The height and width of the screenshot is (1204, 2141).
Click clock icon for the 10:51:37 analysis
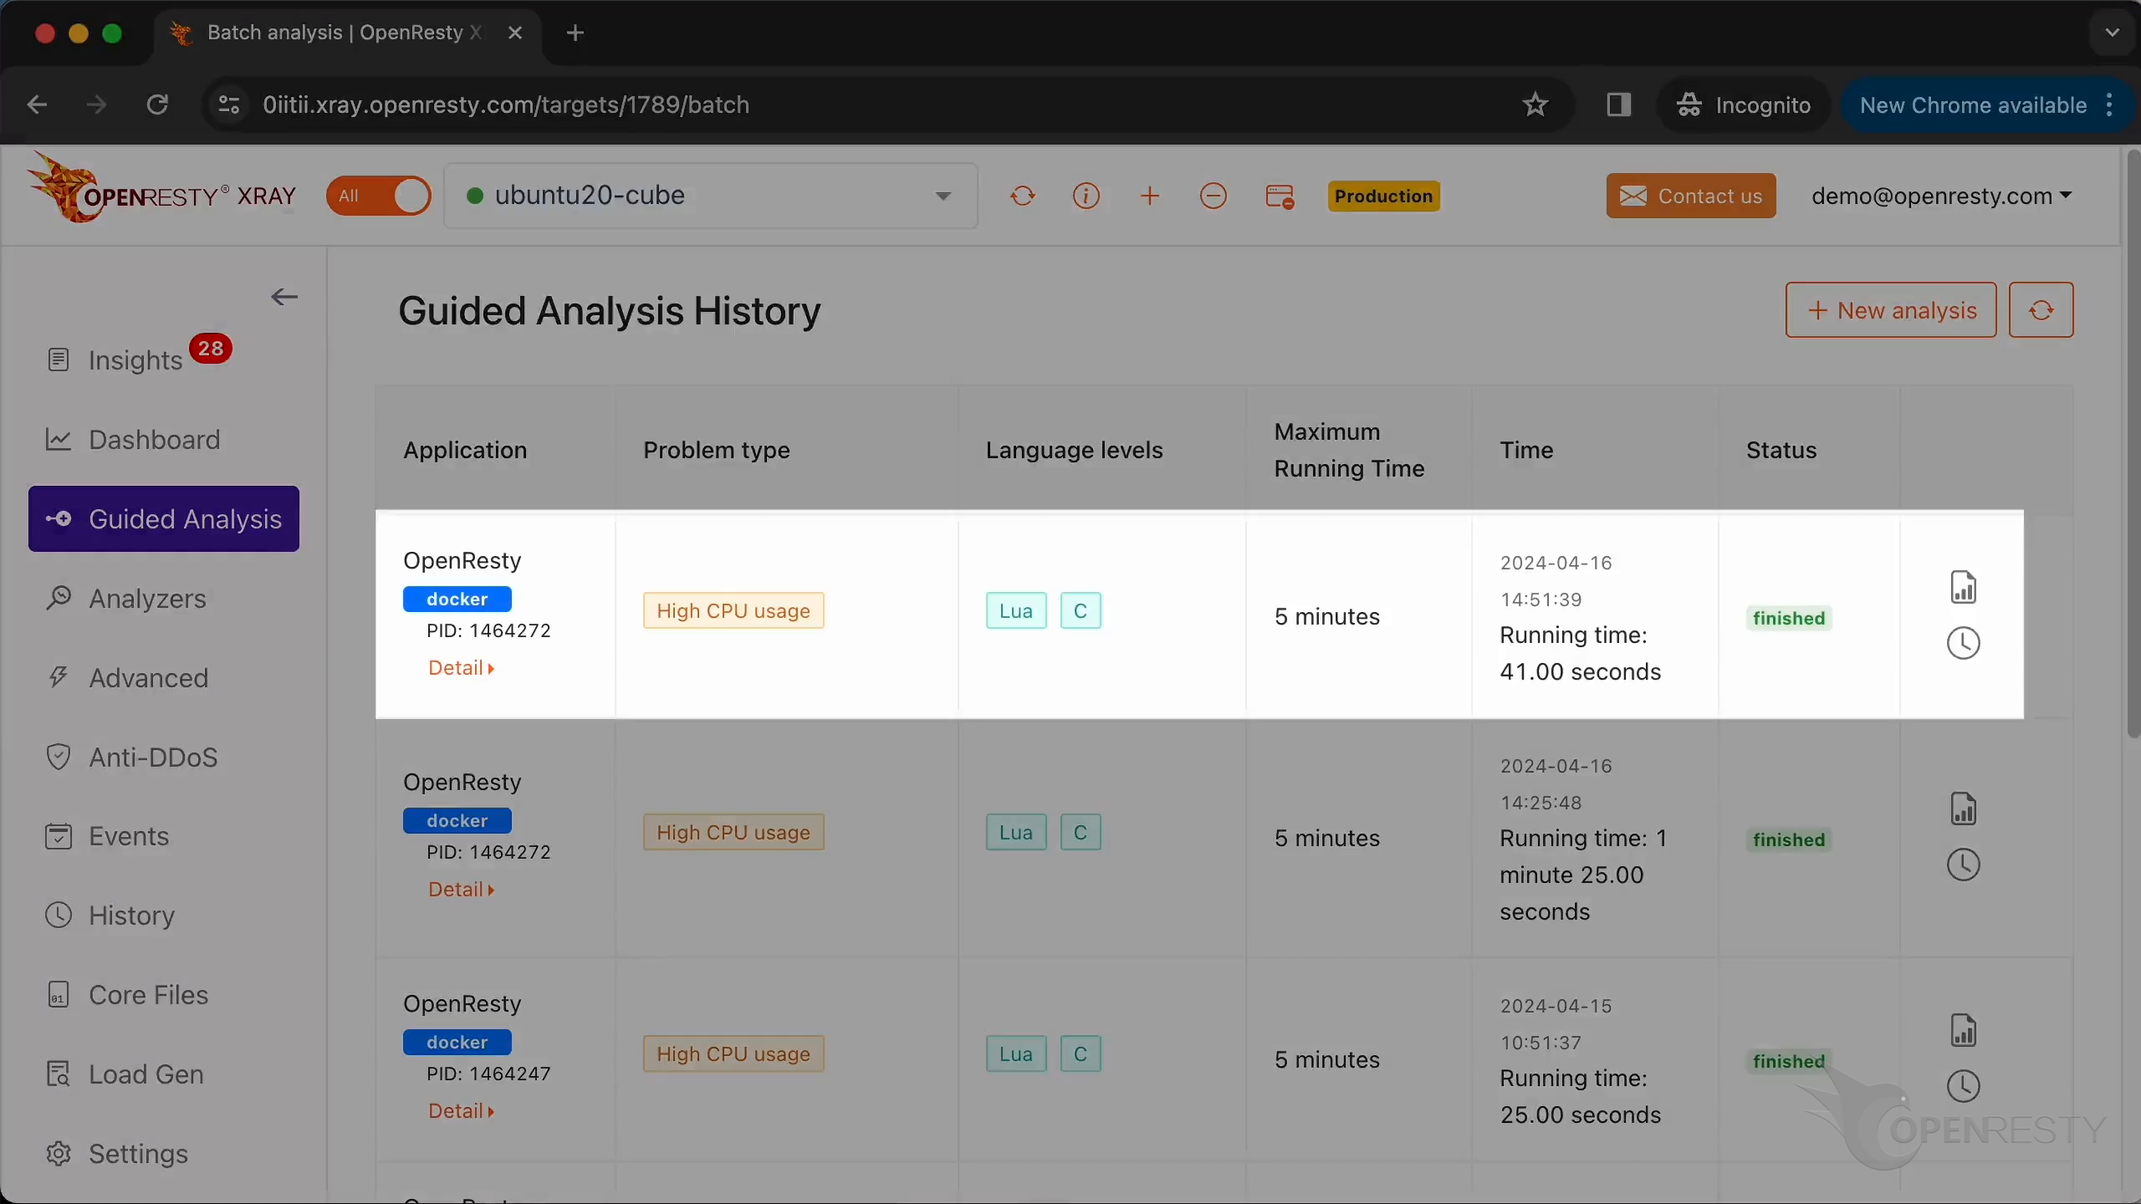tap(1963, 1087)
